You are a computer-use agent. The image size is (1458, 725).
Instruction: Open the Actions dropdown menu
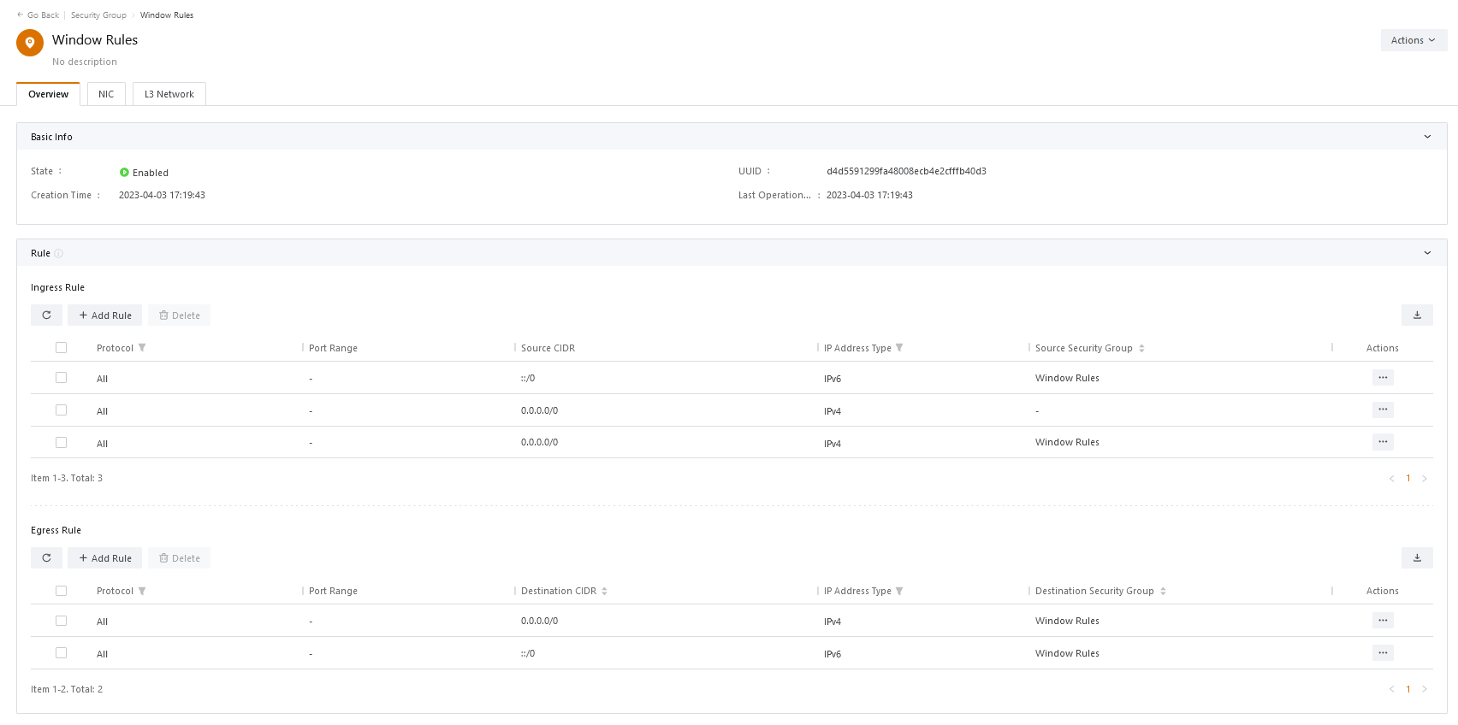(1414, 40)
